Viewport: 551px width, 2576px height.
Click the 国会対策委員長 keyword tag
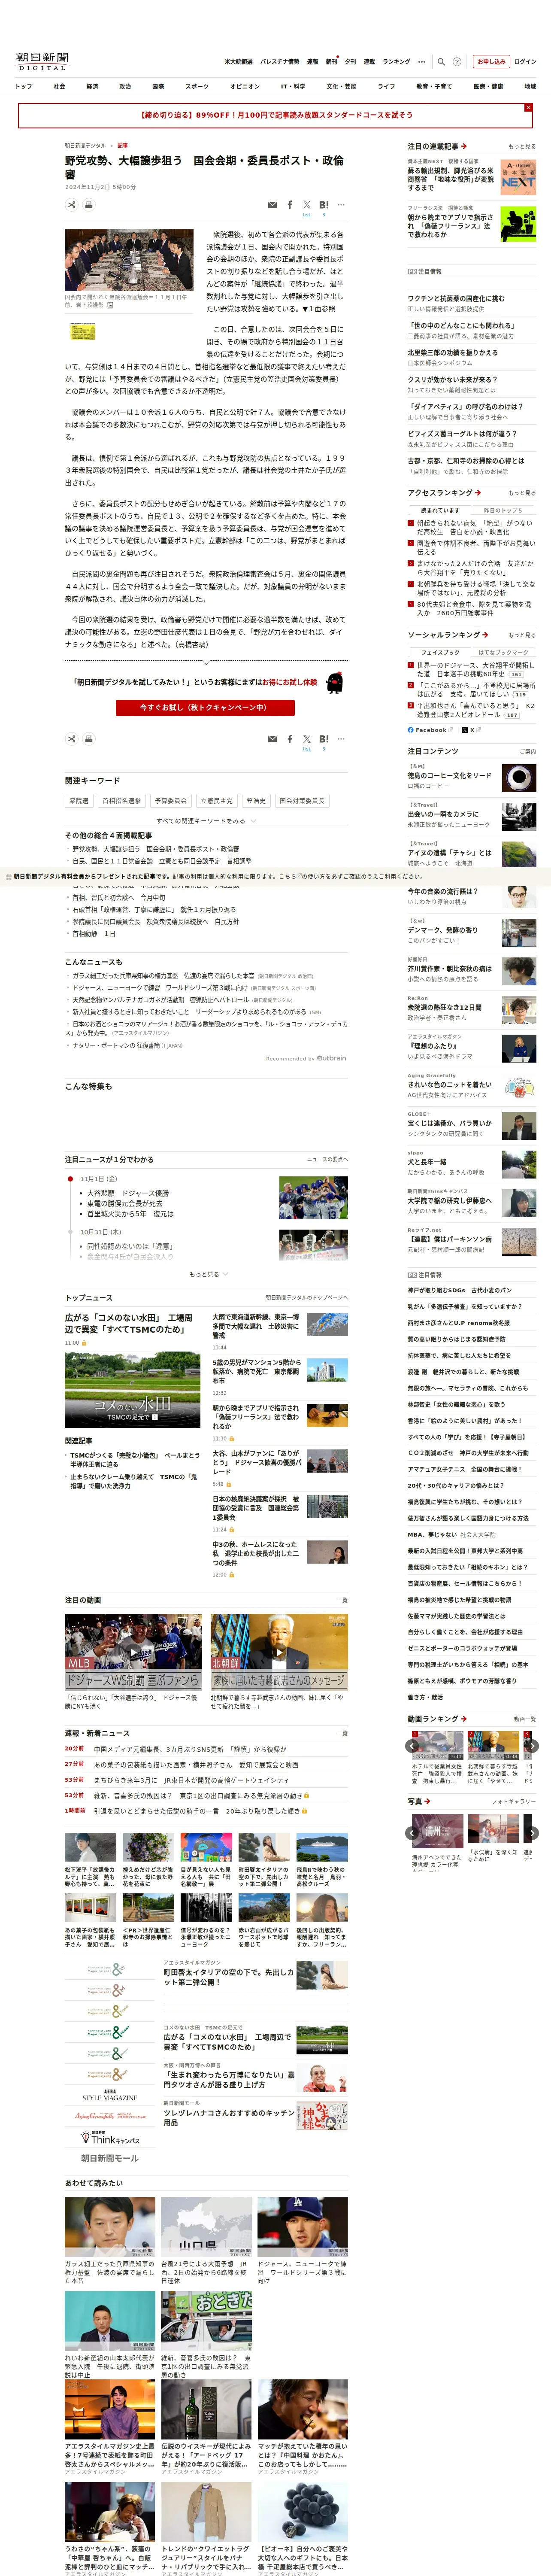[x=302, y=801]
